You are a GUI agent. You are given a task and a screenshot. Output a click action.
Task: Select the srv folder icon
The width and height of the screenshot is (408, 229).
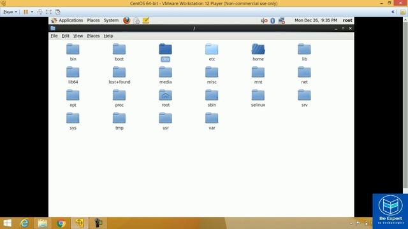click(305, 95)
